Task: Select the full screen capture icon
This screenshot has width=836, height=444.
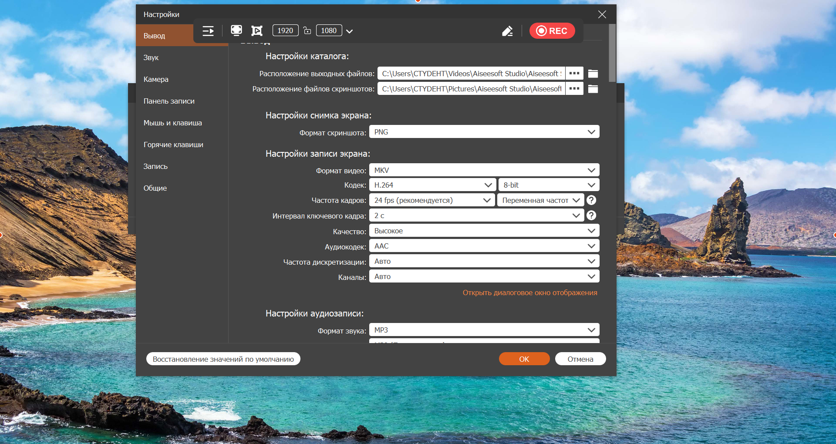Action: 236,30
